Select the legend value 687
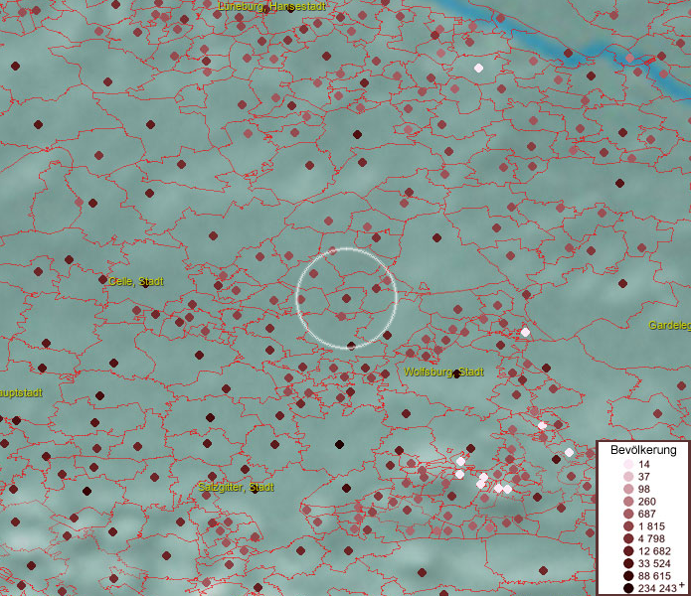The image size is (691, 596). click(x=647, y=514)
